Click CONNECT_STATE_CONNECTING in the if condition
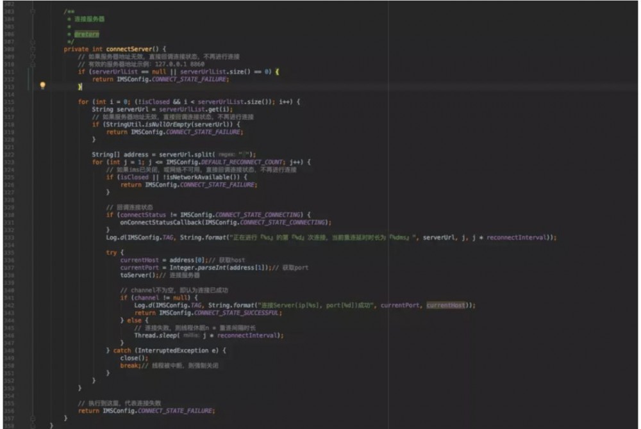The image size is (641, 429). coord(258,214)
